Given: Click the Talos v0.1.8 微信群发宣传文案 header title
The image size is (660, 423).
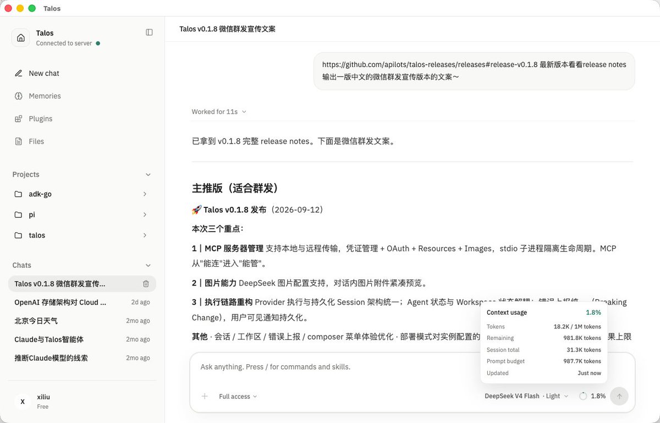Looking at the screenshot, I should tap(227, 29).
